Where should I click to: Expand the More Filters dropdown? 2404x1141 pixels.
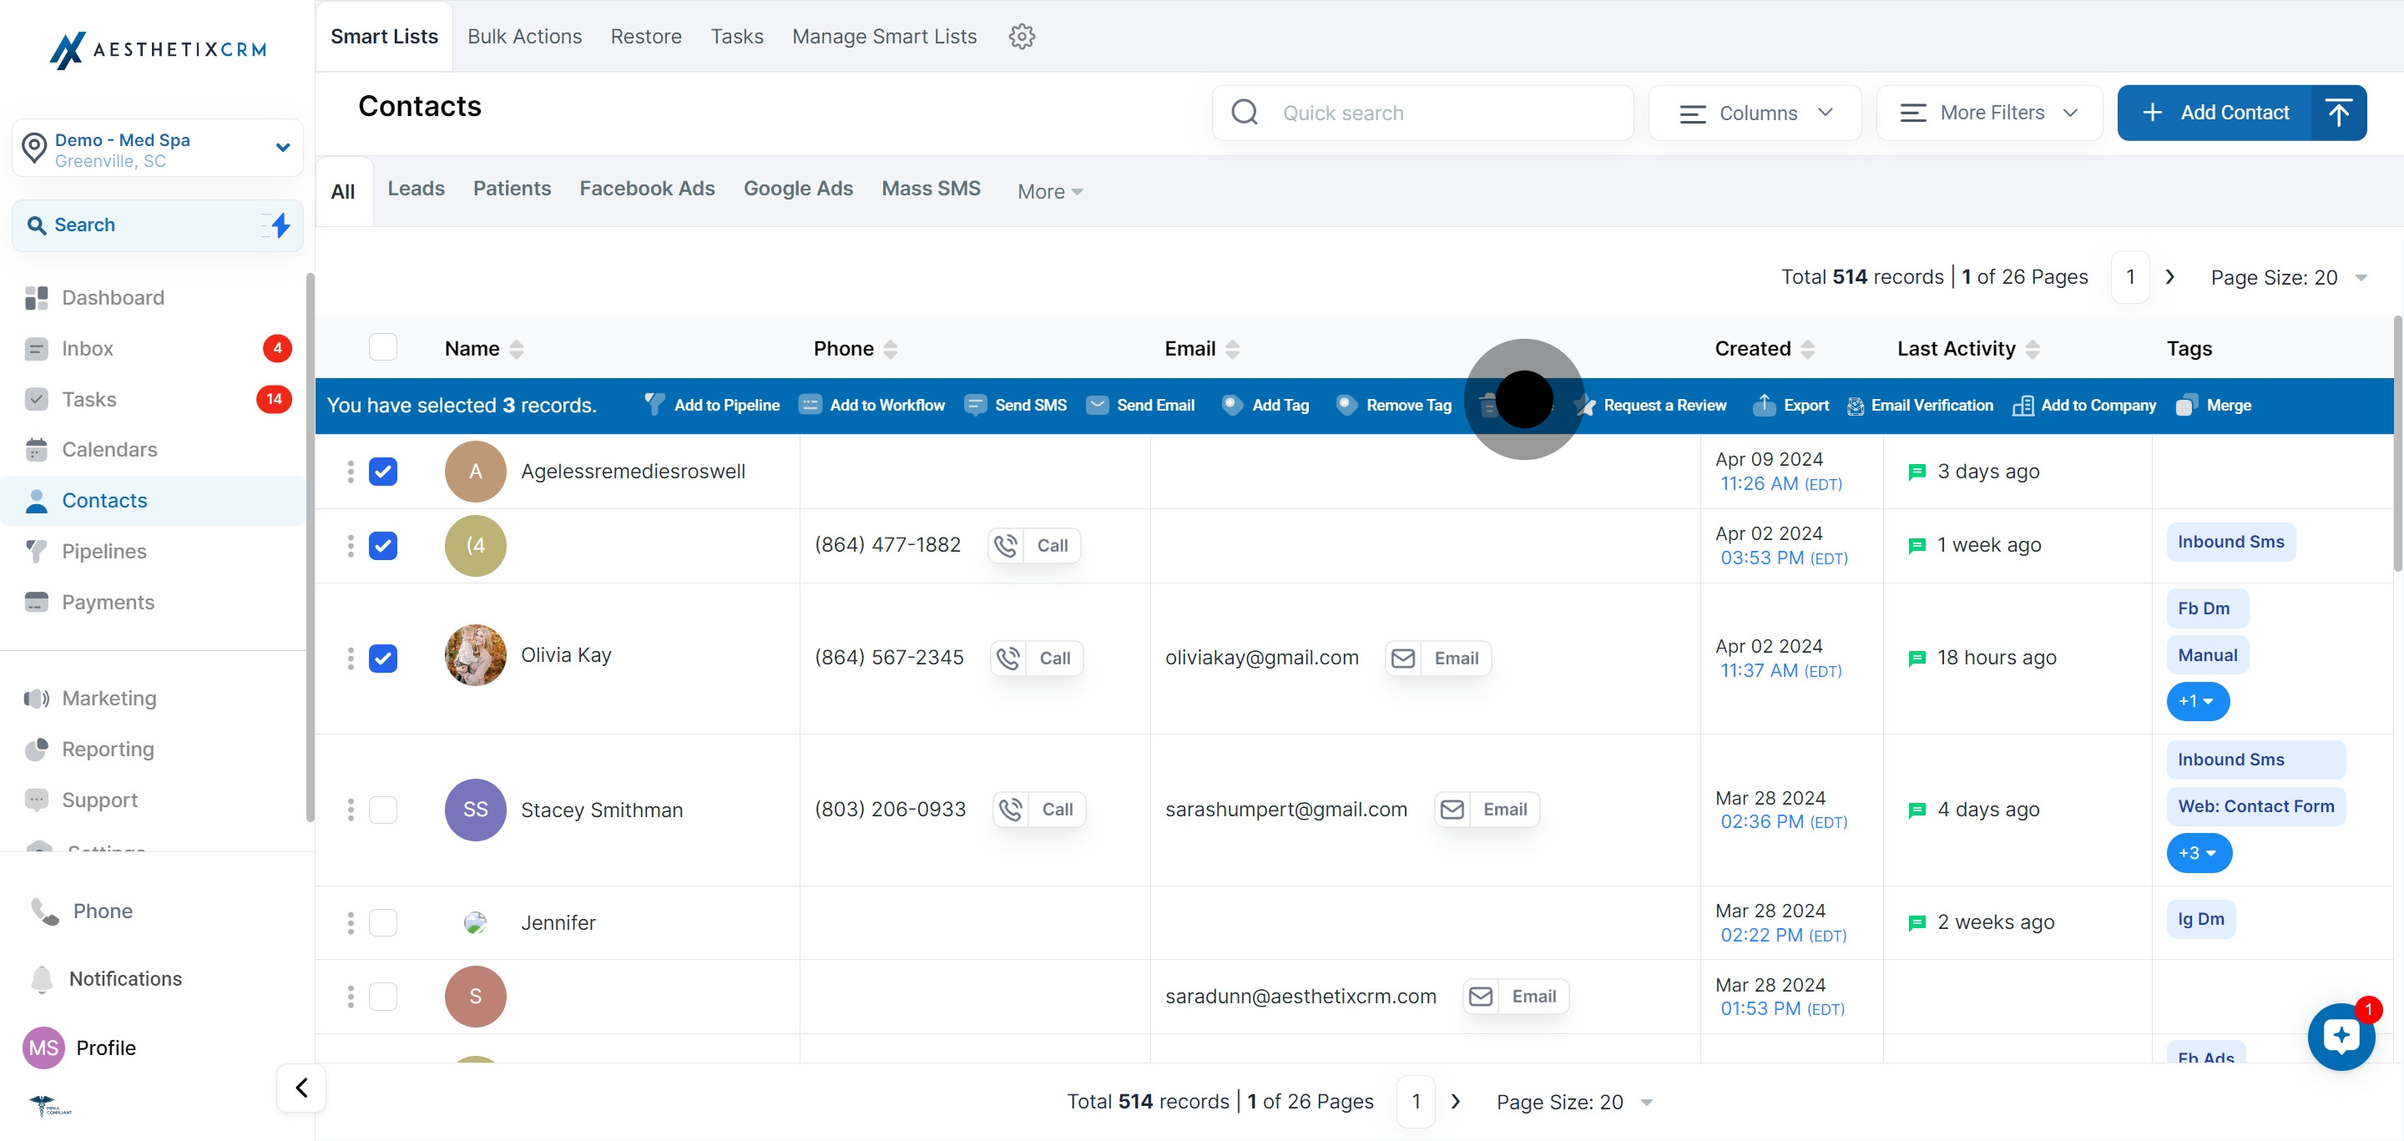(1988, 113)
